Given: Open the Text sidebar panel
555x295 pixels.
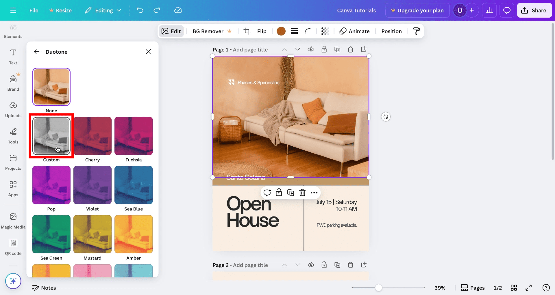Looking at the screenshot, I should pyautogui.click(x=13, y=57).
